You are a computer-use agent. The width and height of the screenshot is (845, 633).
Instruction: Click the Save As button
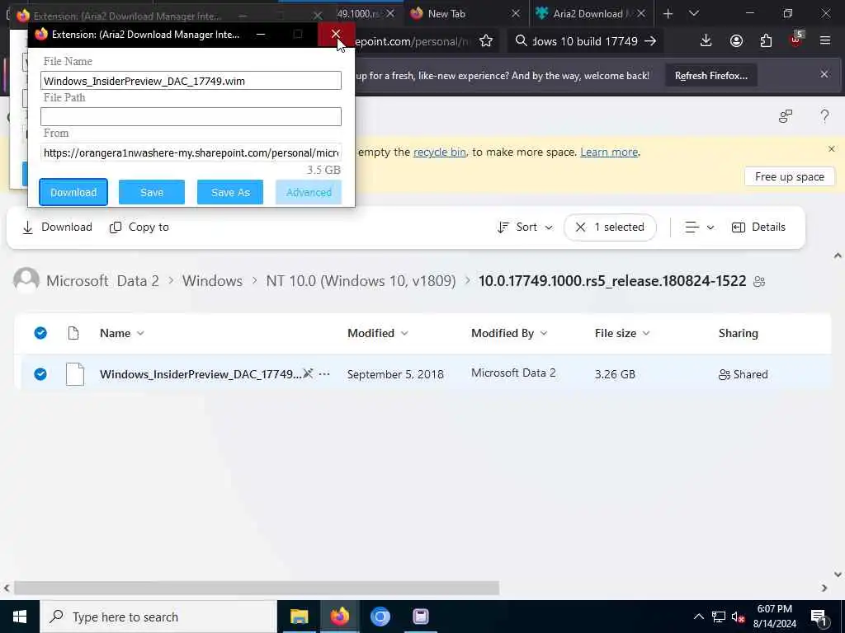tap(230, 192)
